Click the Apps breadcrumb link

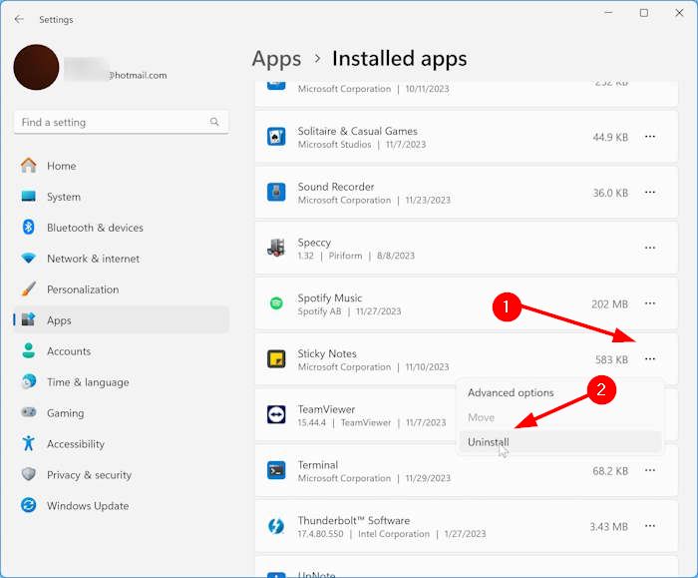[276, 59]
